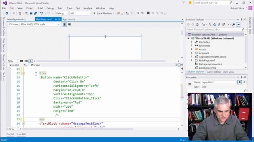Click the Open File folder icon
This screenshot has width=254, height=142.
pos(27,13)
